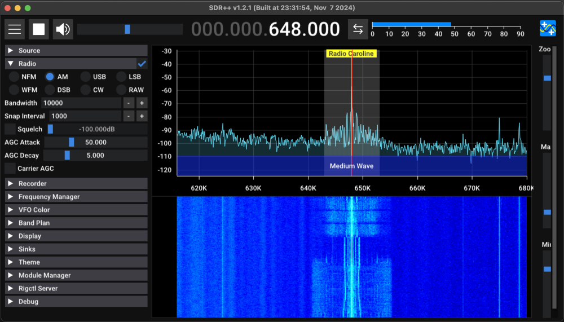Image resolution: width=564 pixels, height=322 pixels.
Task: Click the Radio Caroline bookmark label
Action: click(x=351, y=54)
